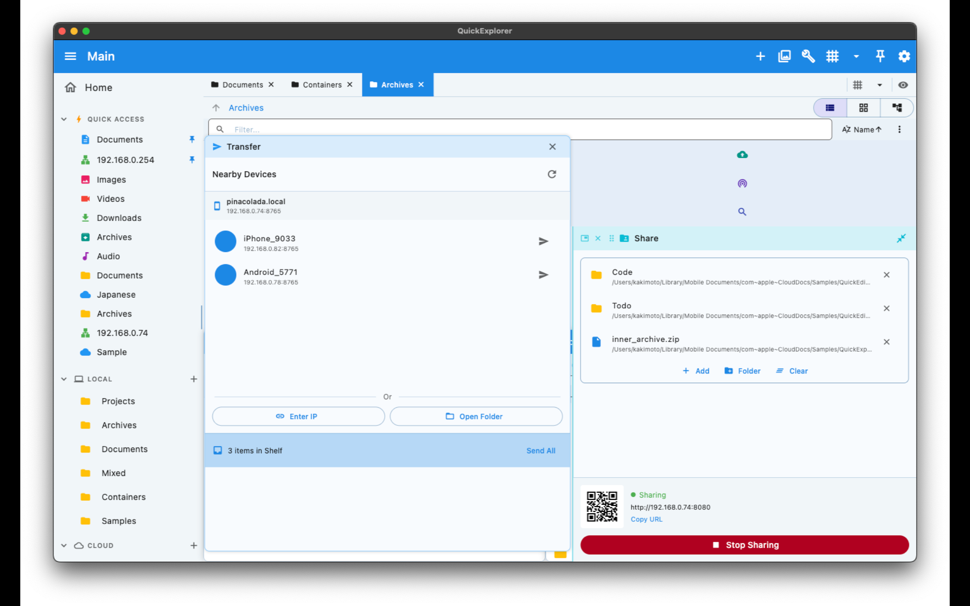This screenshot has width=970, height=606.
Task: Send to iPhone_9033 using arrow icon
Action: click(x=543, y=241)
